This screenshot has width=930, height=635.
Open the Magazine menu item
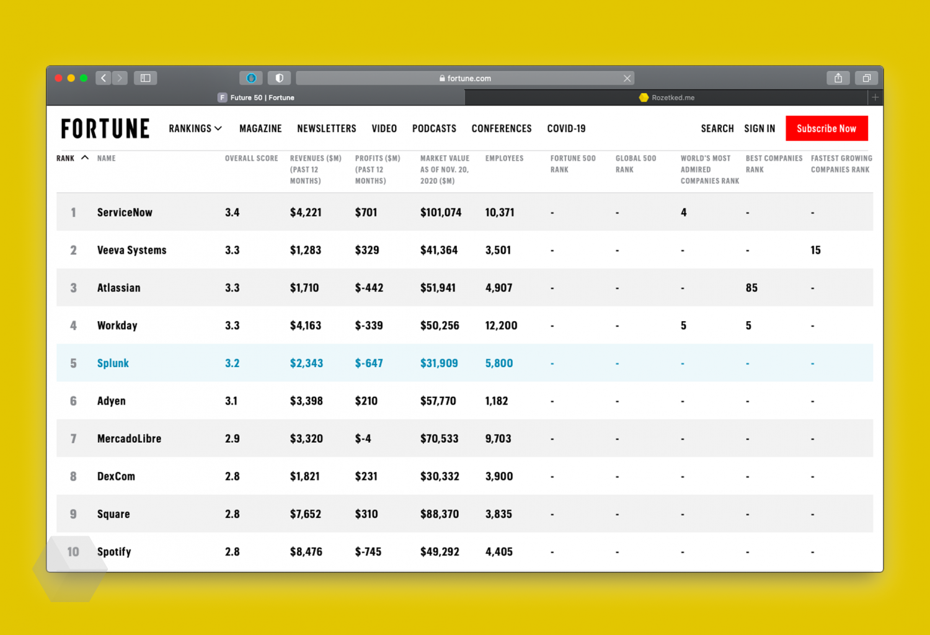pyautogui.click(x=260, y=128)
